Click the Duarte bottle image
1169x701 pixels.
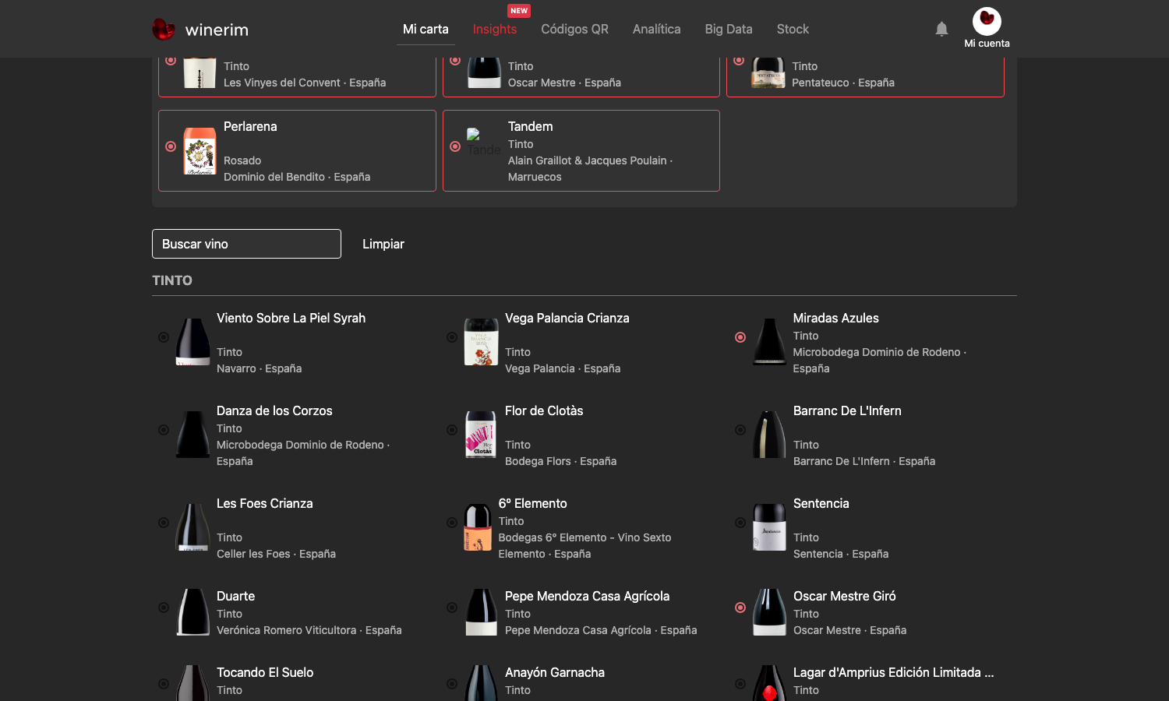[192, 612]
